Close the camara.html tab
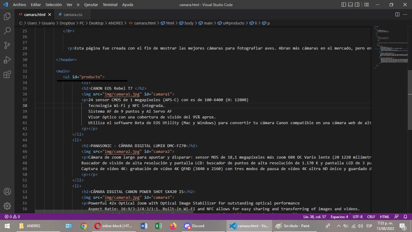The image size is (412, 232). click(49, 14)
